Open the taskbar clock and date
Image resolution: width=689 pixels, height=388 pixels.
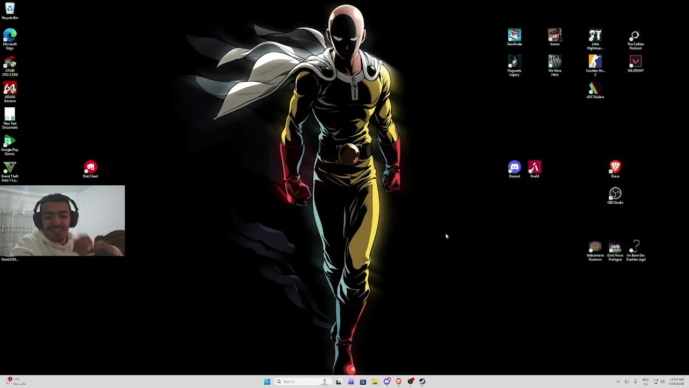coord(676,382)
